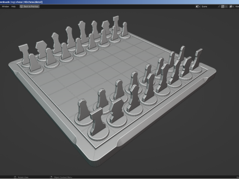Open the Help menu
The height and width of the screenshot is (179, 239).
pyautogui.click(x=13, y=6)
